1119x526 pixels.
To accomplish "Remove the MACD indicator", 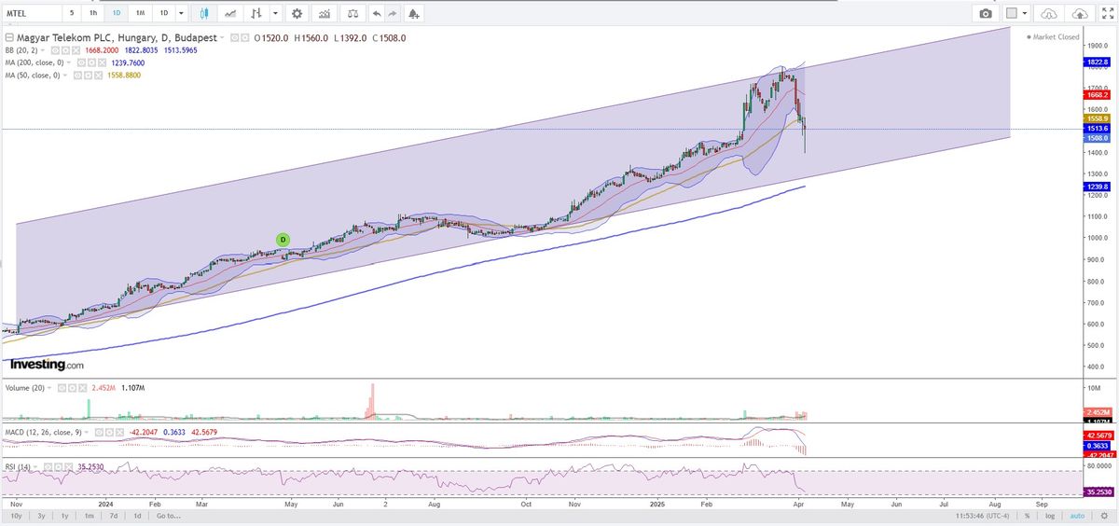I will 119,432.
